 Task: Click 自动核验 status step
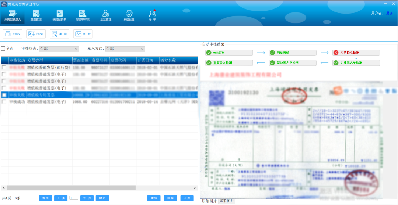click(x=293, y=53)
